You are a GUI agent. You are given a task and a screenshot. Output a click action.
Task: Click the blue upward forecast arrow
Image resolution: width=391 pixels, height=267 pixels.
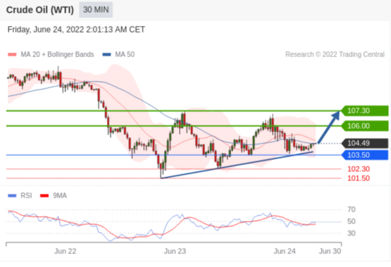pos(329,127)
